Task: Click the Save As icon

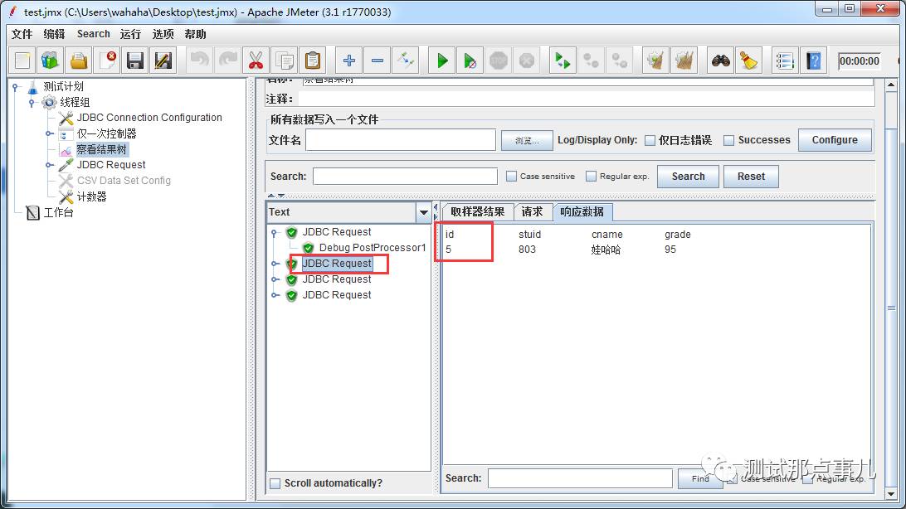Action: pos(163,61)
